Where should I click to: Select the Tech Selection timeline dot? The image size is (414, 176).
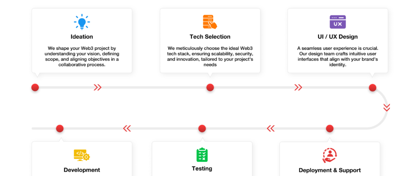210,88
